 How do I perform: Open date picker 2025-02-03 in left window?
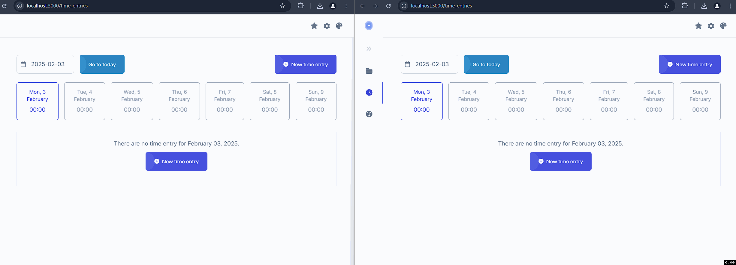[45, 64]
